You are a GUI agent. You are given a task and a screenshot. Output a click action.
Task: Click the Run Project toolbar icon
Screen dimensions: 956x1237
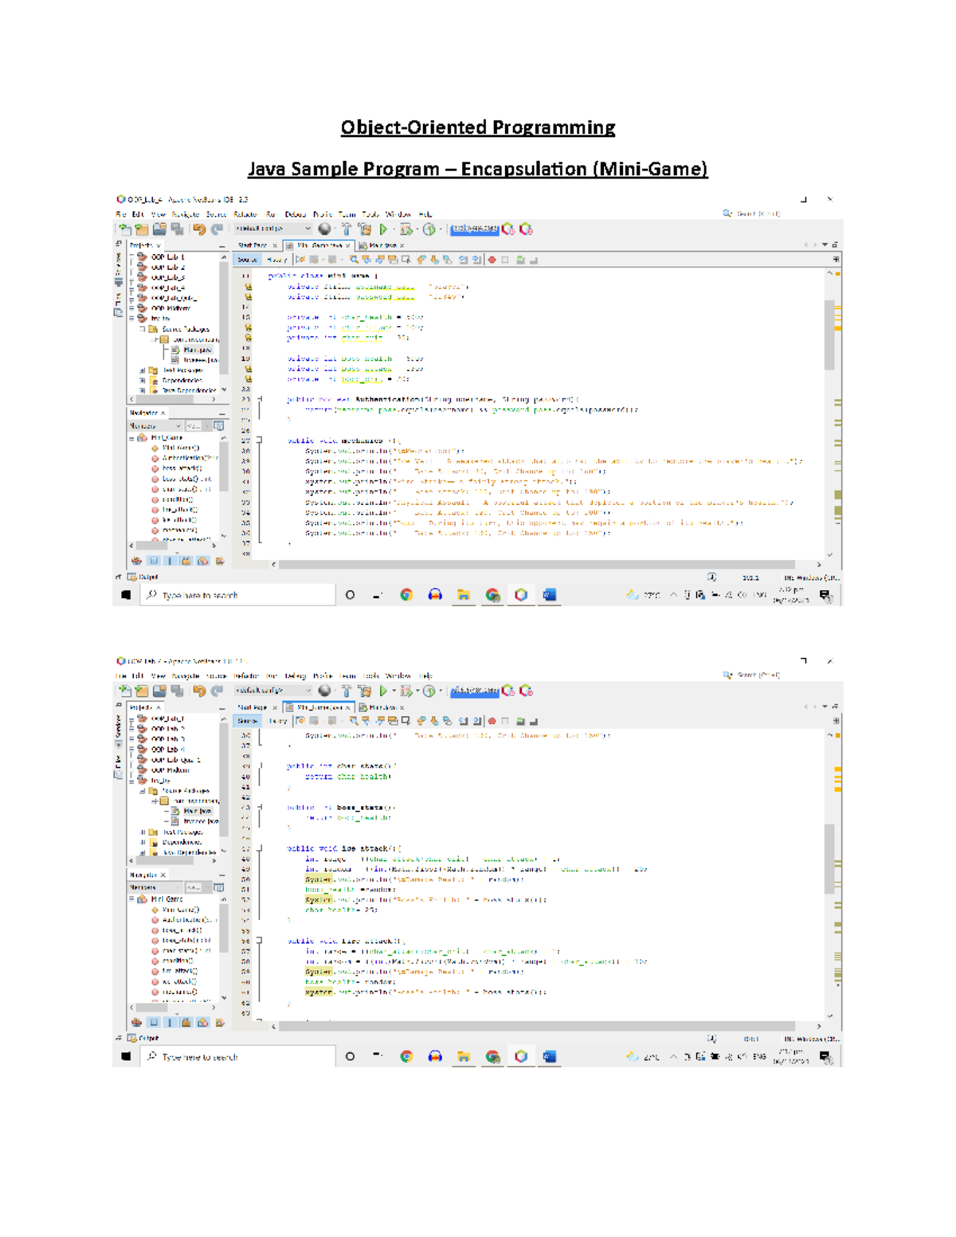point(383,229)
